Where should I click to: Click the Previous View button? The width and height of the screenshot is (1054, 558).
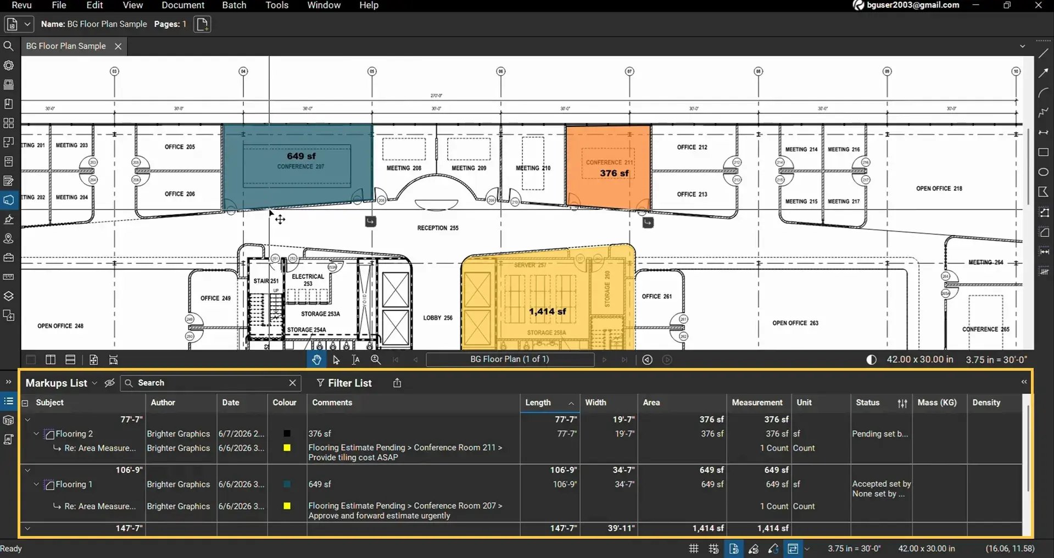648,360
